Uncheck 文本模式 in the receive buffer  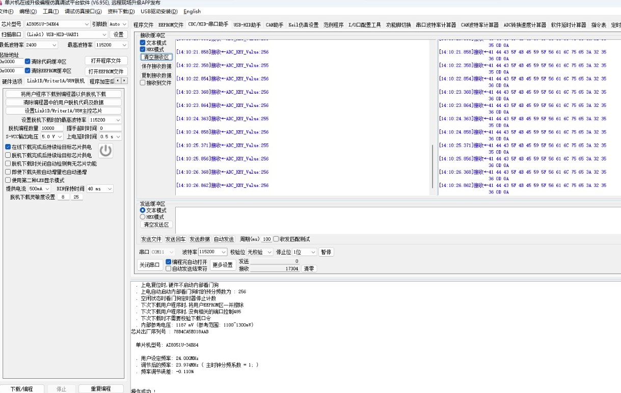tap(143, 43)
